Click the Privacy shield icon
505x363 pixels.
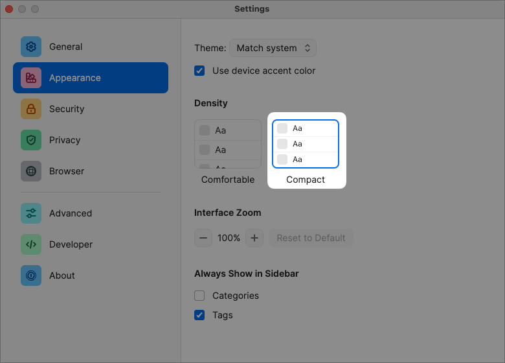coord(31,140)
